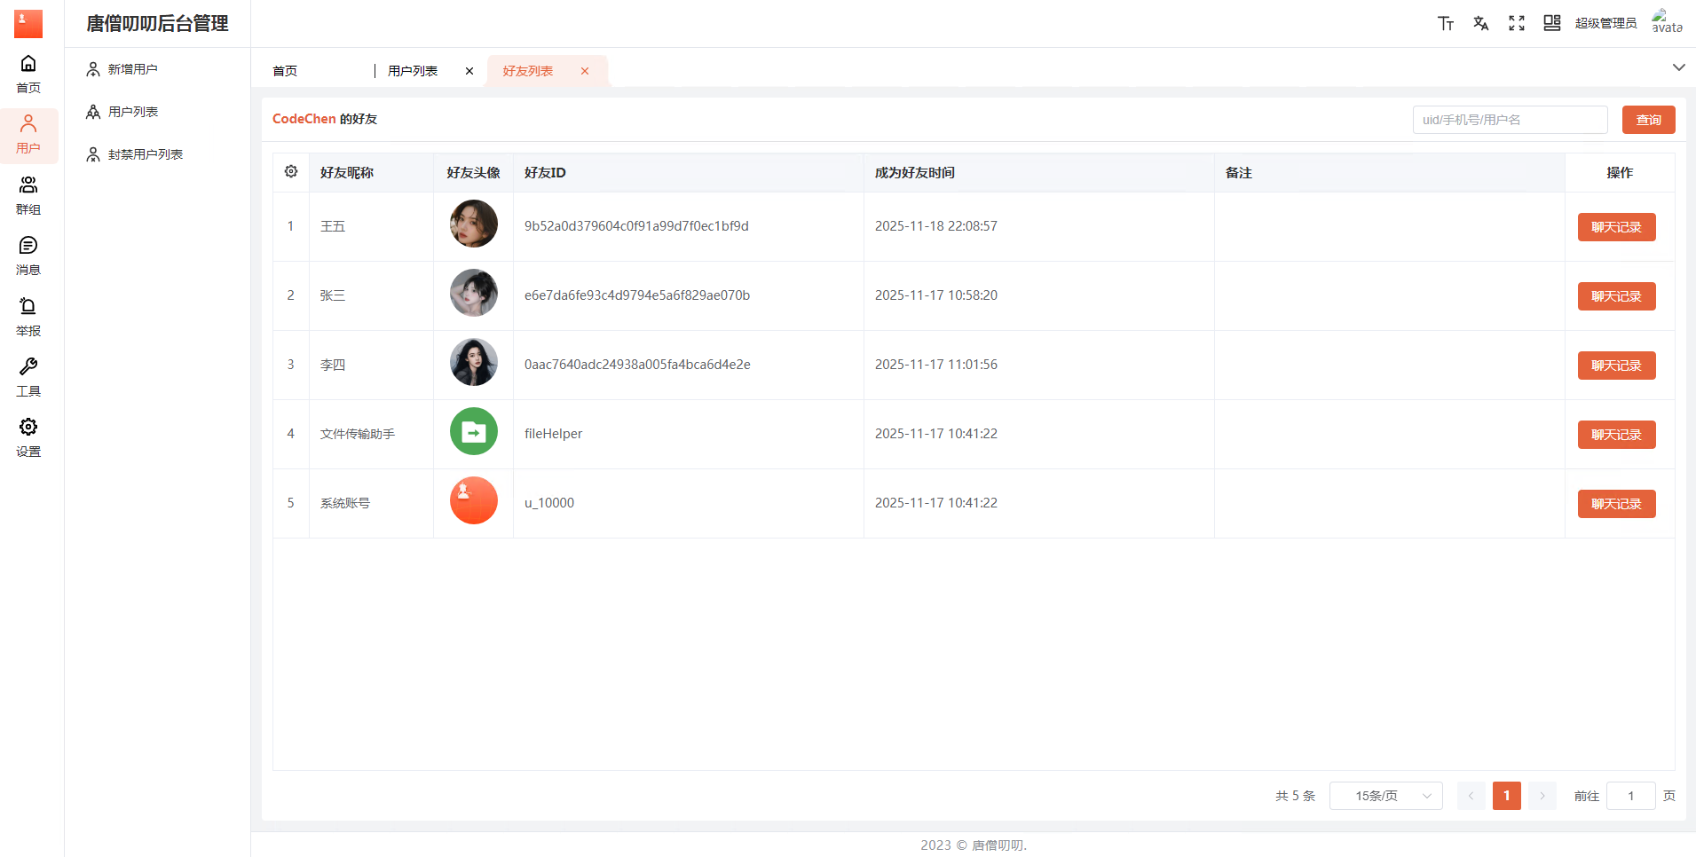Open the 超级管理员 user menu
The width and height of the screenshot is (1696, 857).
click(x=1605, y=24)
